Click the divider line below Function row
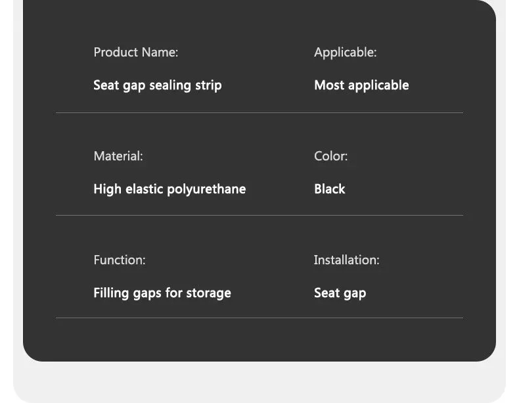This screenshot has width=519, height=403. pos(259,318)
